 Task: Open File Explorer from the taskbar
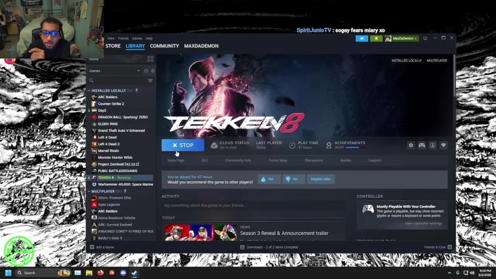pos(89,273)
